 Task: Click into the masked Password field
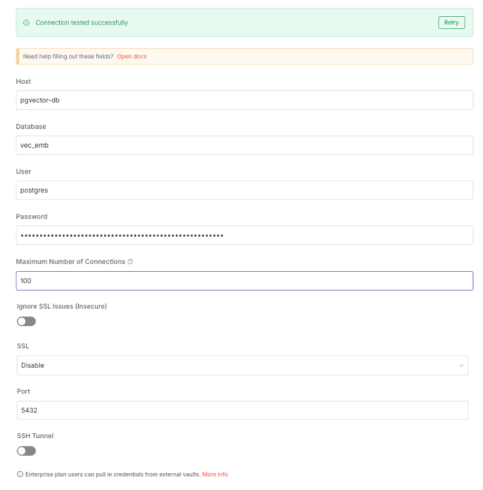tap(245, 235)
